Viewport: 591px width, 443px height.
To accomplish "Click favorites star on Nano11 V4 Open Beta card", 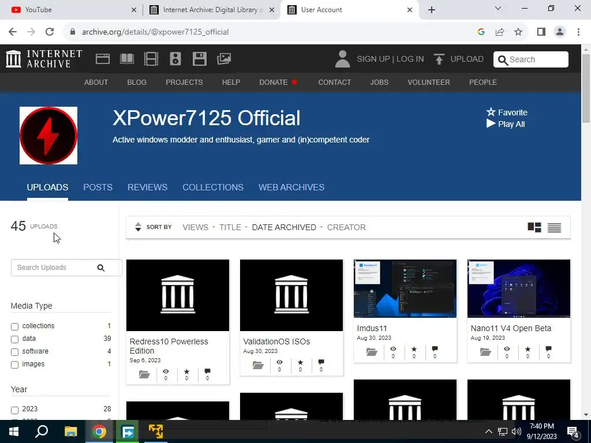I will coord(528,349).
